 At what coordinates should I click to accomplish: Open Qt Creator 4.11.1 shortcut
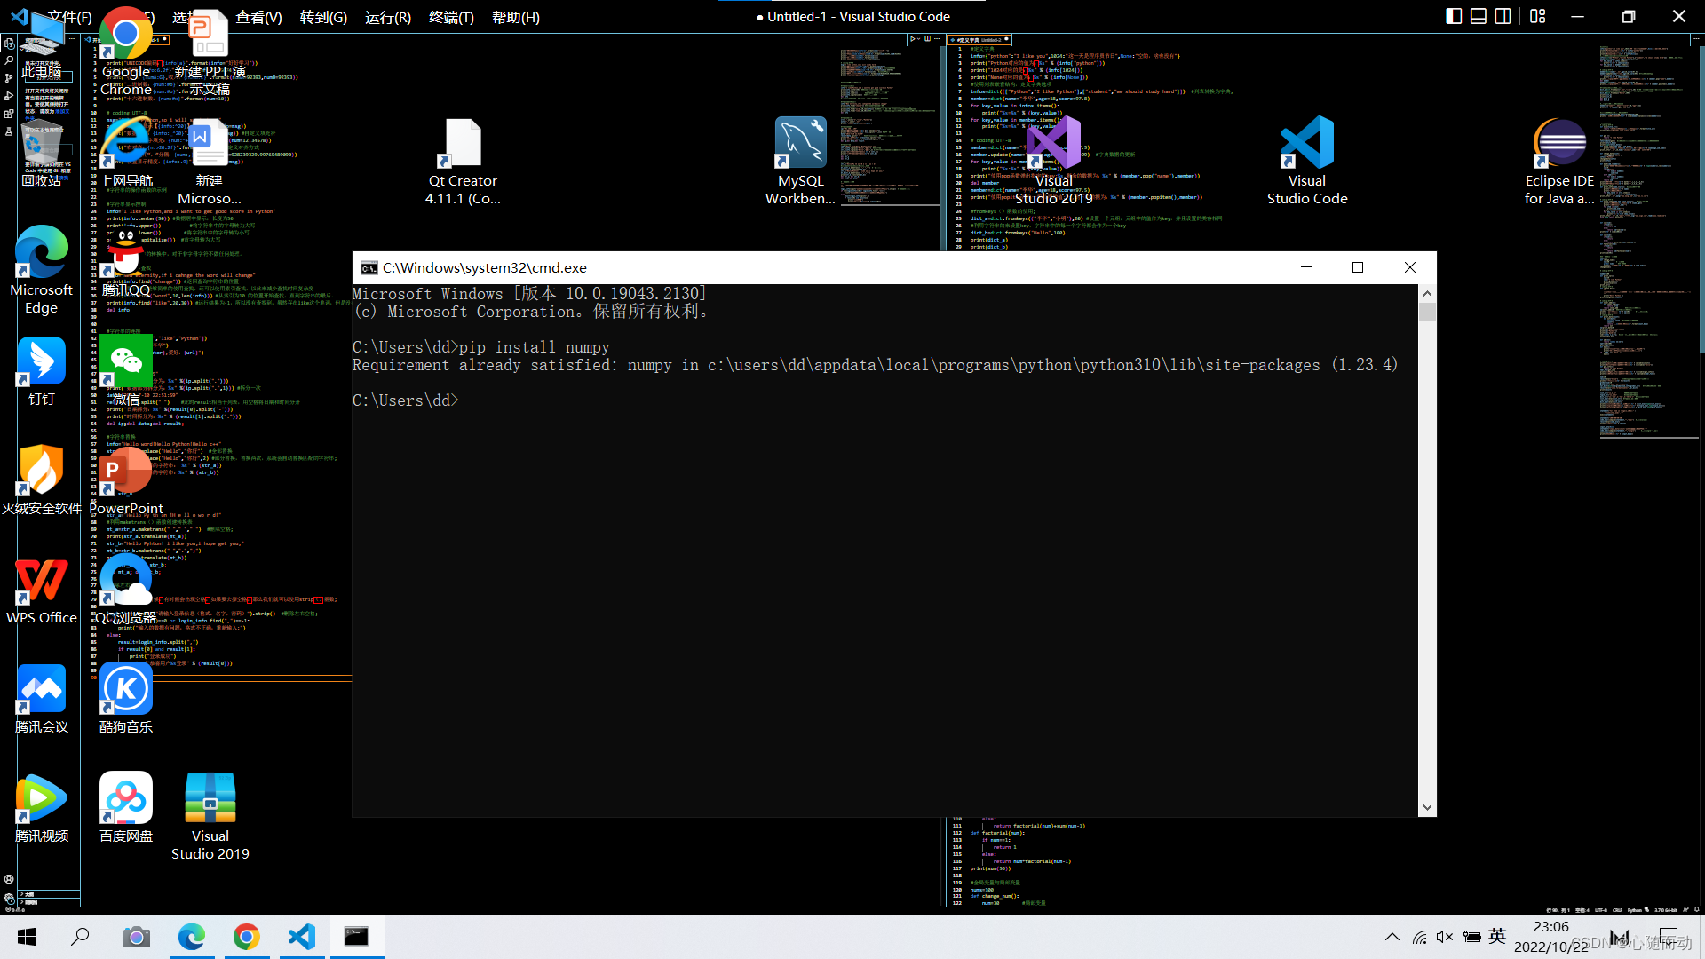[x=462, y=144]
